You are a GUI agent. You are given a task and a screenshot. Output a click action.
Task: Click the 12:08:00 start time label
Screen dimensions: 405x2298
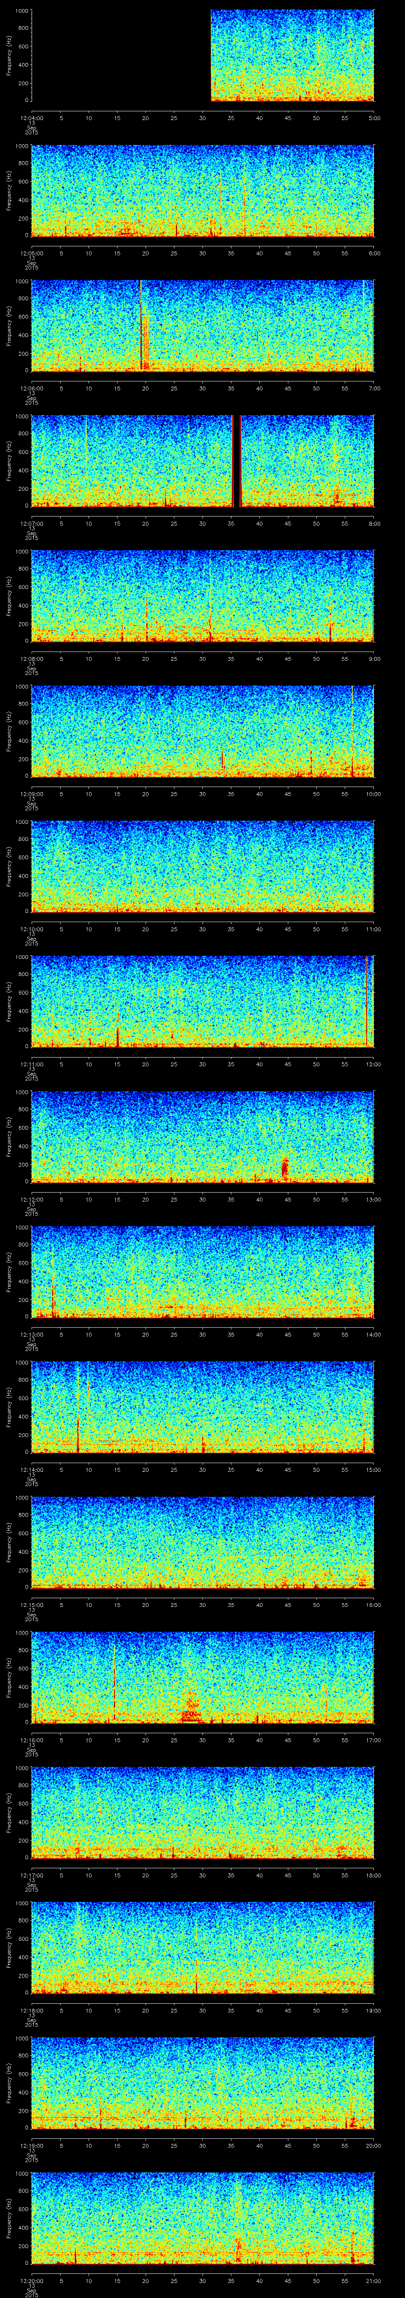click(31, 658)
